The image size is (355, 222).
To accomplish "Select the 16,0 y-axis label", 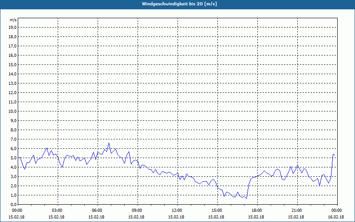I will coord(13,55).
